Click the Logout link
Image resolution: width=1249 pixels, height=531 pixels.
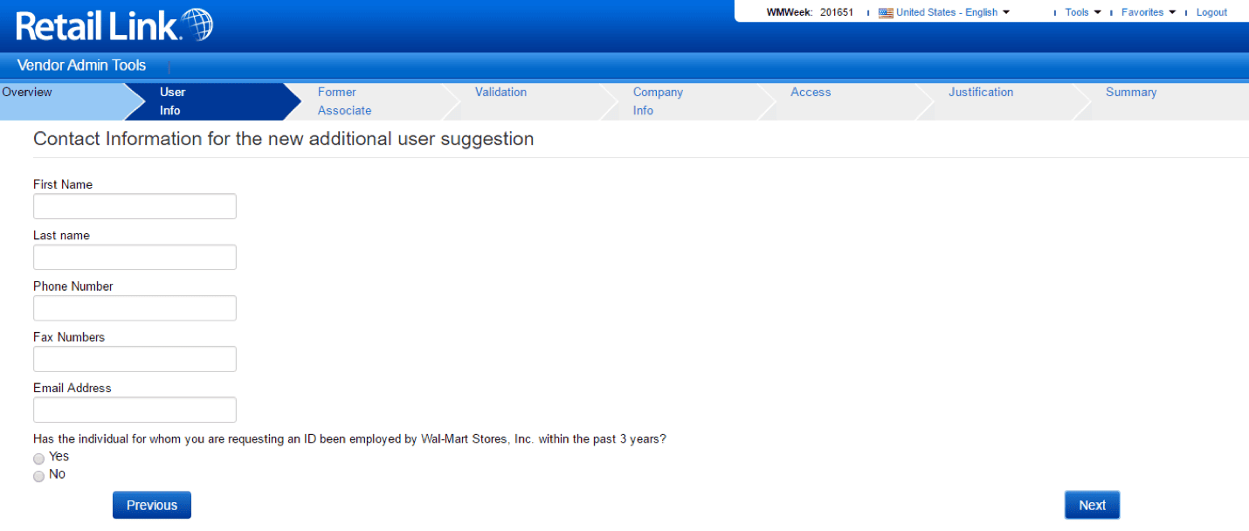pyautogui.click(x=1211, y=11)
